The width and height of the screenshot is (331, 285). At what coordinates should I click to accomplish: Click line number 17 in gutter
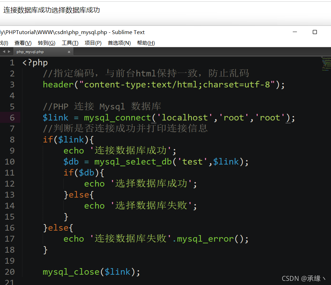click(10, 239)
